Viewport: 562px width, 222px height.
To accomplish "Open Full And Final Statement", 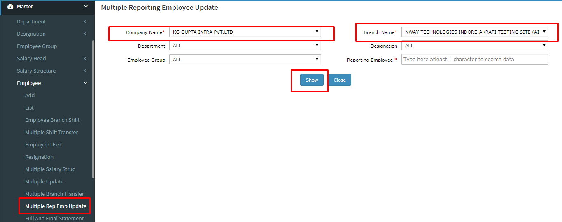I will [54, 218].
